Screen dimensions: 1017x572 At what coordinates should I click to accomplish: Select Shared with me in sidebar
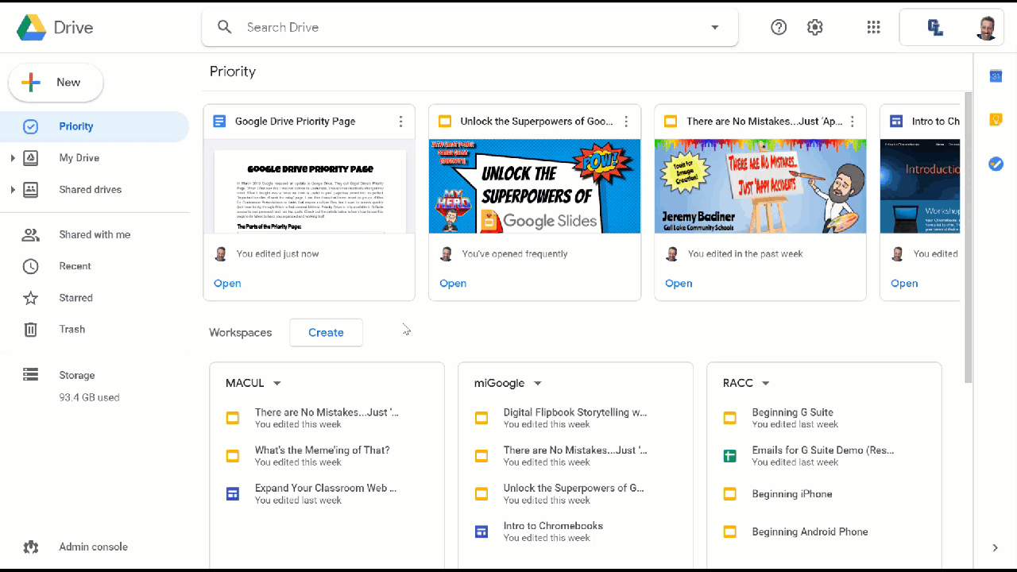click(95, 234)
